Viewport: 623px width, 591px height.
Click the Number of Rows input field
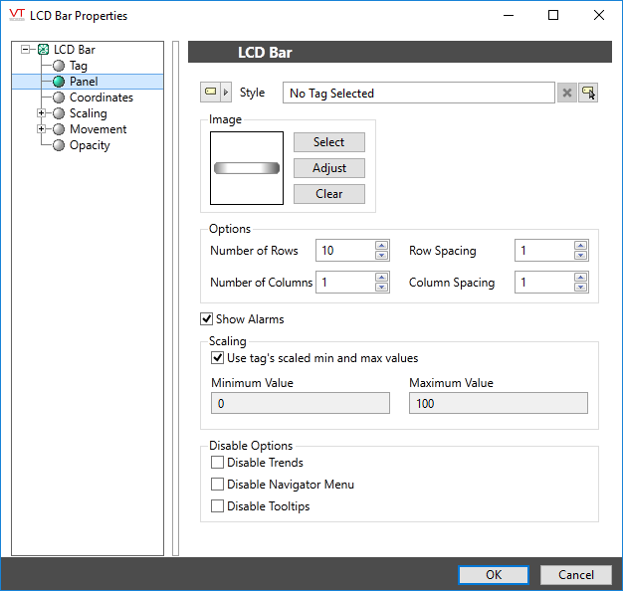point(344,251)
